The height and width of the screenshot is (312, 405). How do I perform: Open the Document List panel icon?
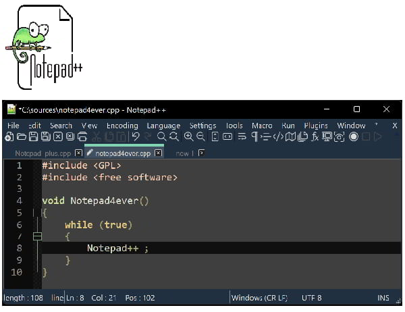tap(302, 136)
